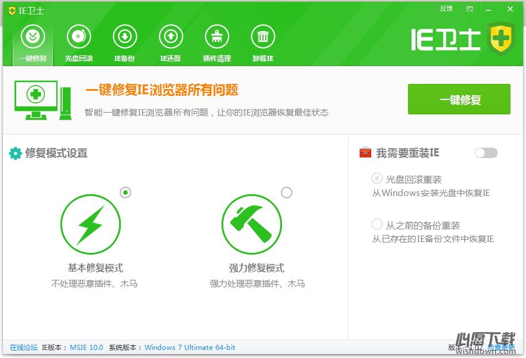Click the 基本修复模式 label
Image resolution: width=526 pixels, height=358 pixels.
[x=96, y=268]
